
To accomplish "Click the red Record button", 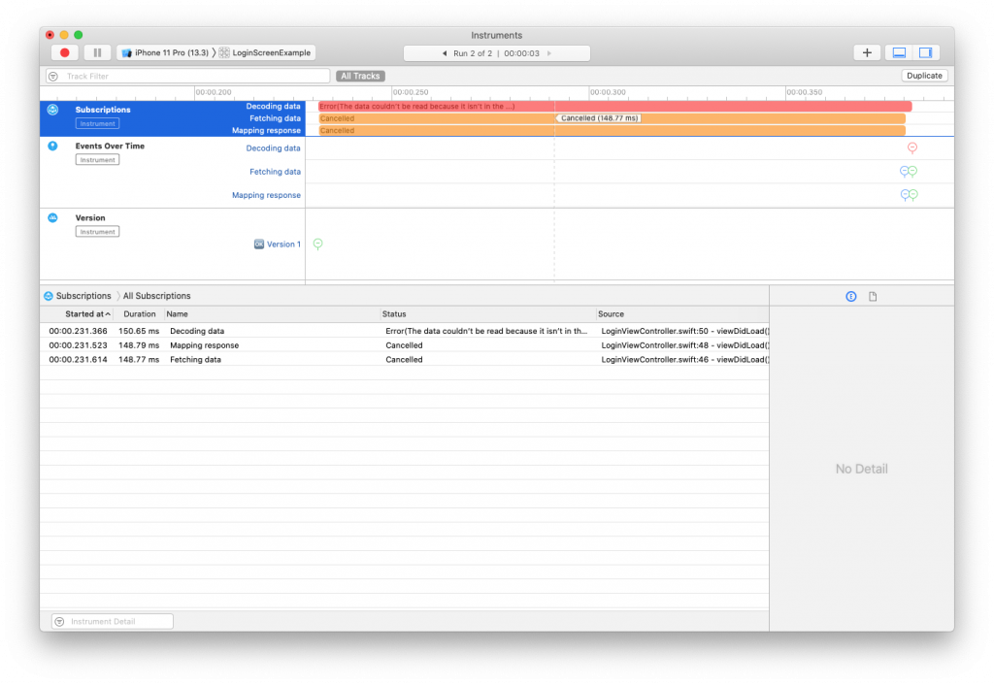I will (65, 52).
